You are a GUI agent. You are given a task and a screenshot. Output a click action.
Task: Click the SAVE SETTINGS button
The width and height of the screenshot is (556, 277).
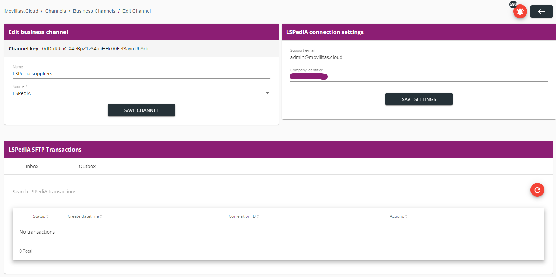(419, 99)
